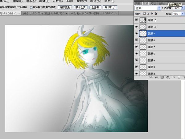
Task: Open the 影像(I) menu
Action: 5,1
